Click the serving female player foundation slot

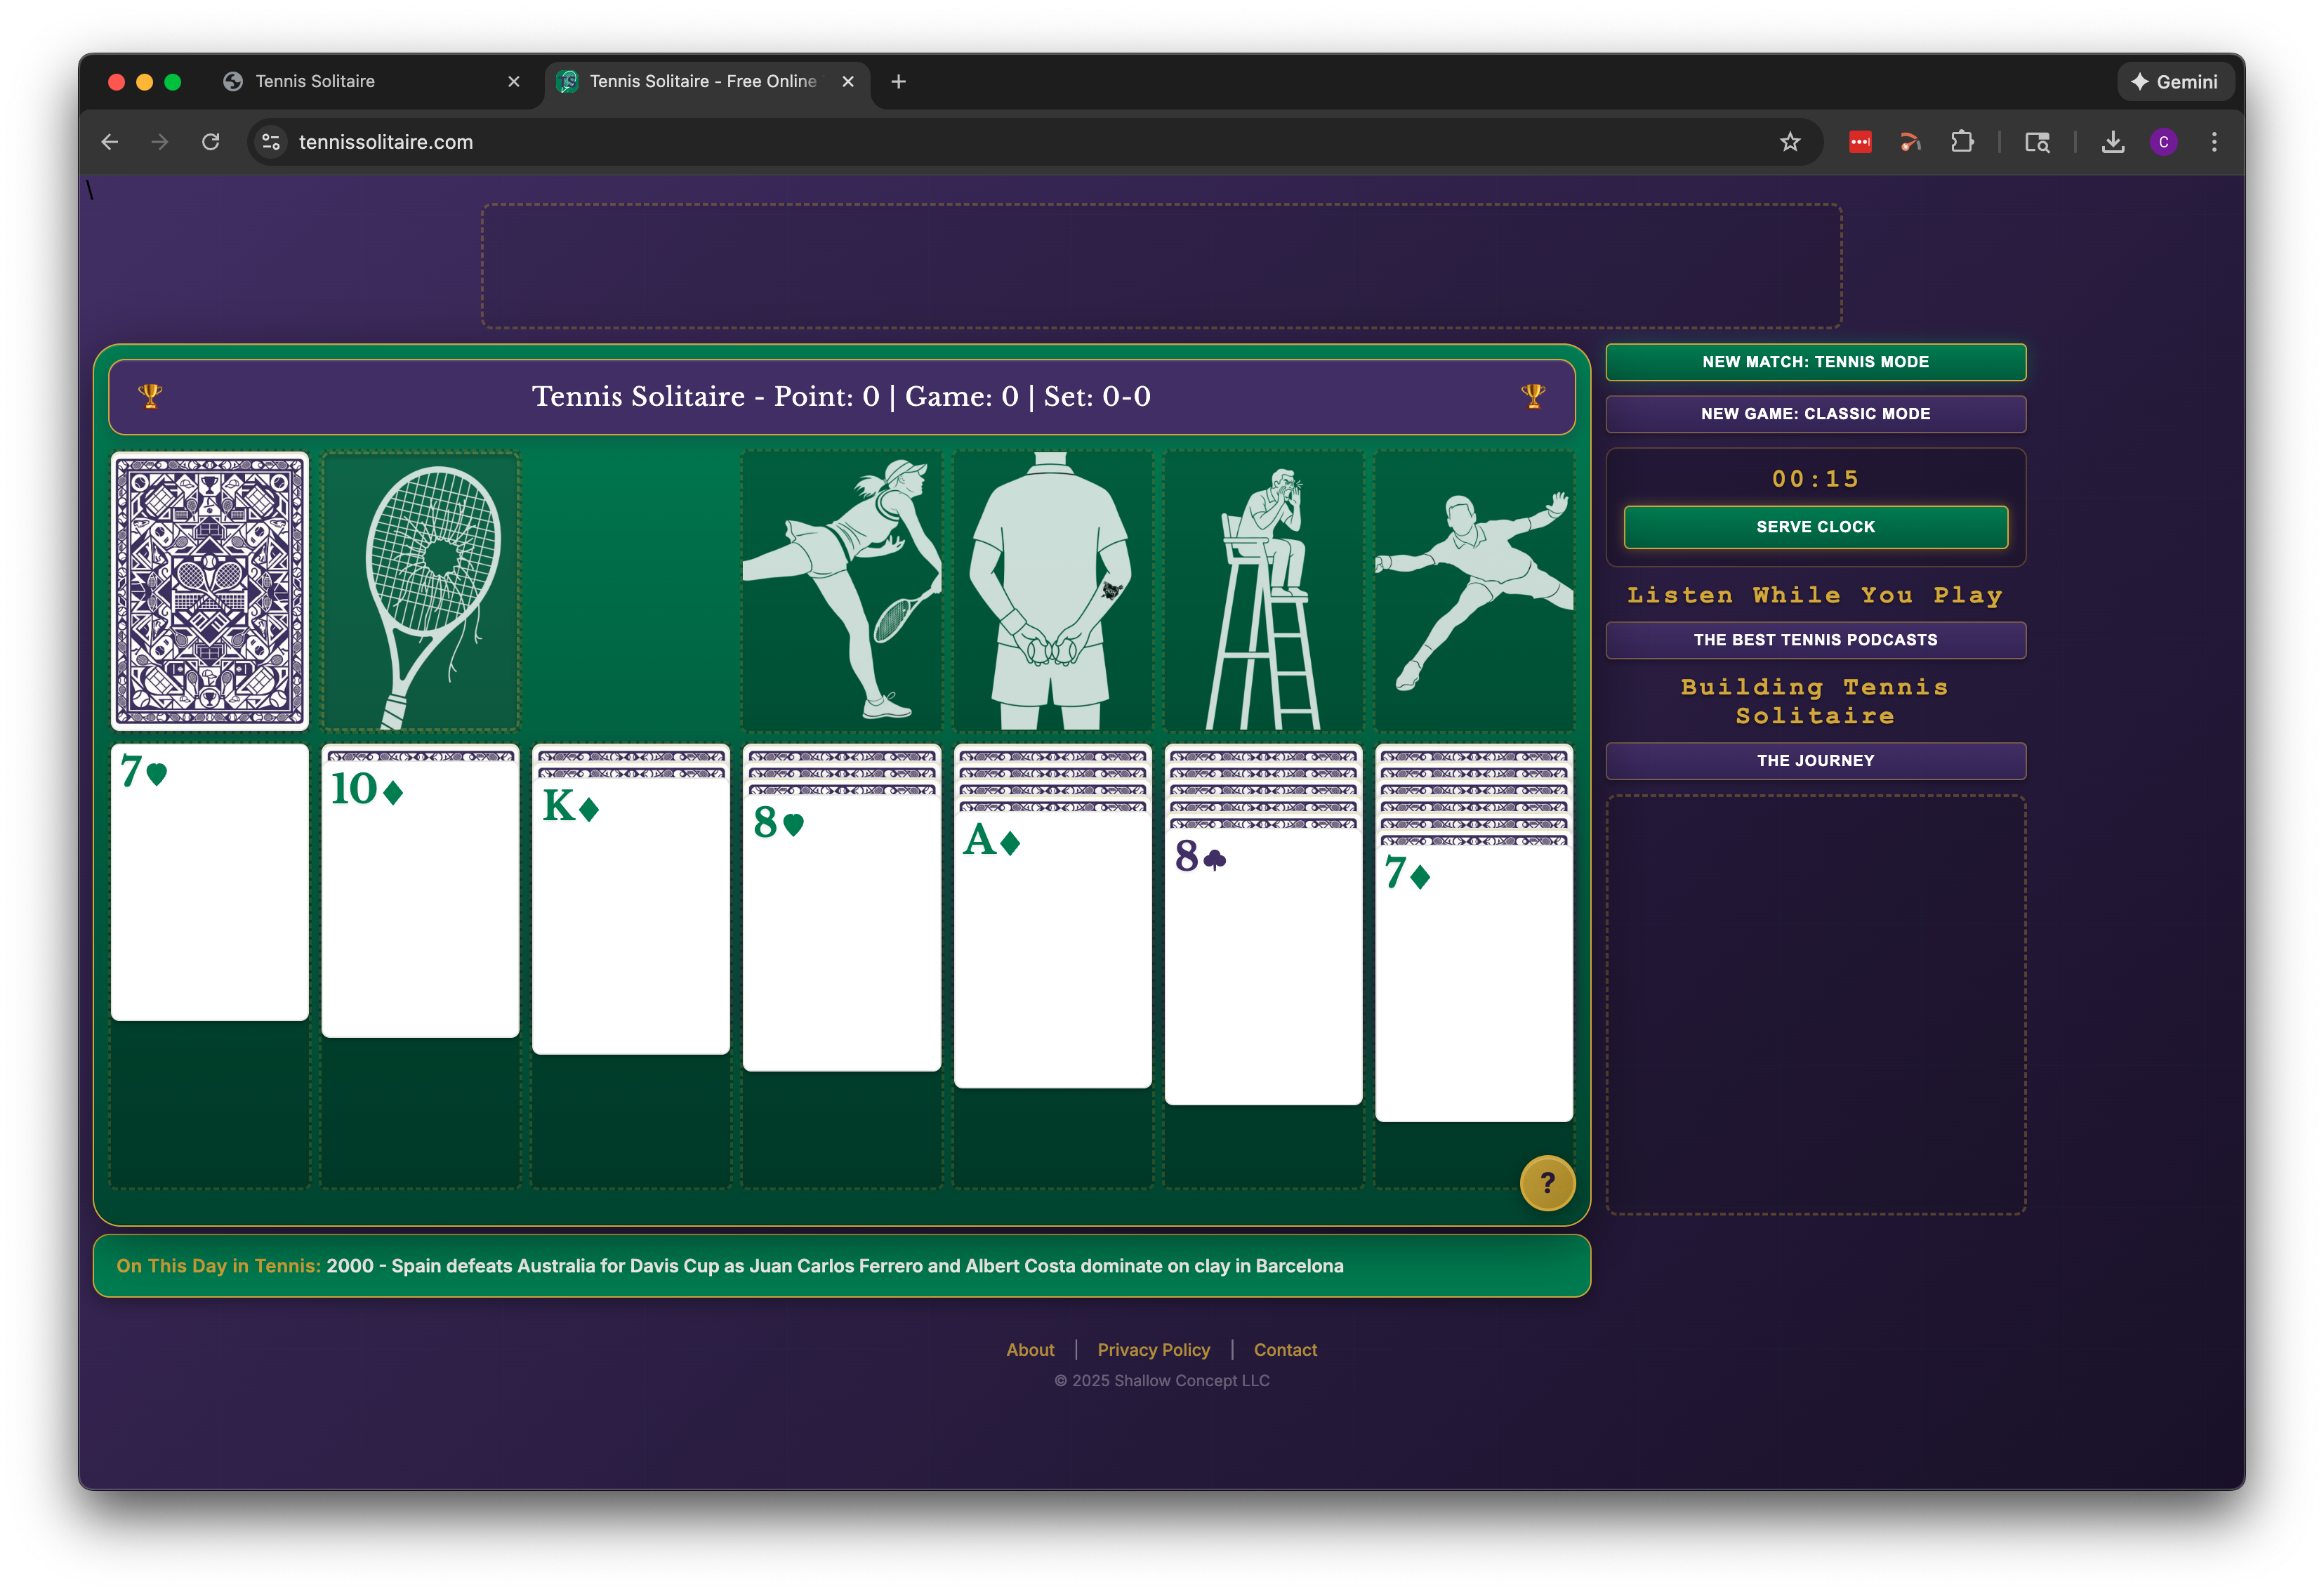click(841, 591)
